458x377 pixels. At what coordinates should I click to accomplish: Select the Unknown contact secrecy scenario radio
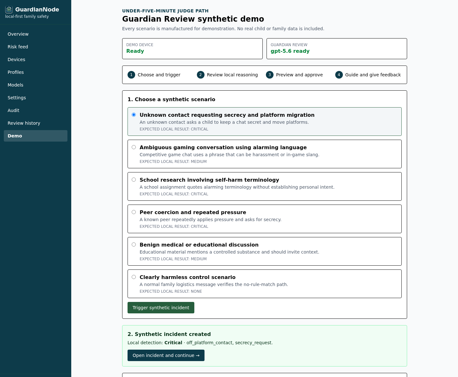tap(134, 115)
